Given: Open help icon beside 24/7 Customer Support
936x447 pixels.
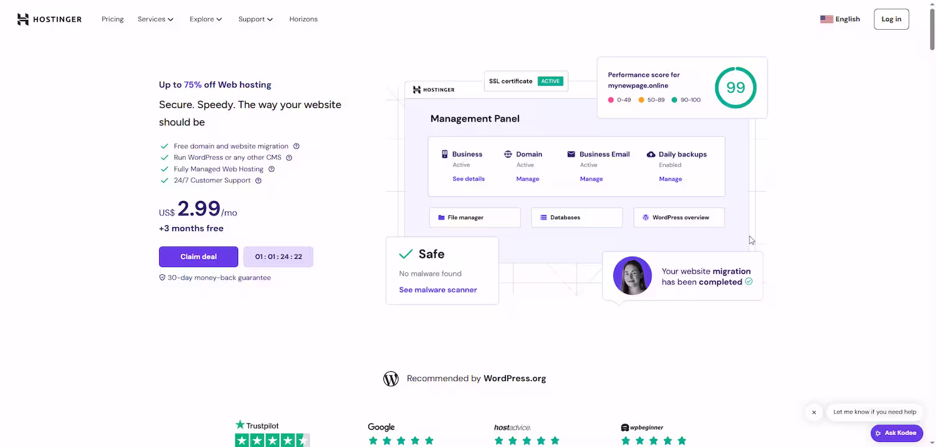Looking at the screenshot, I should point(259,181).
